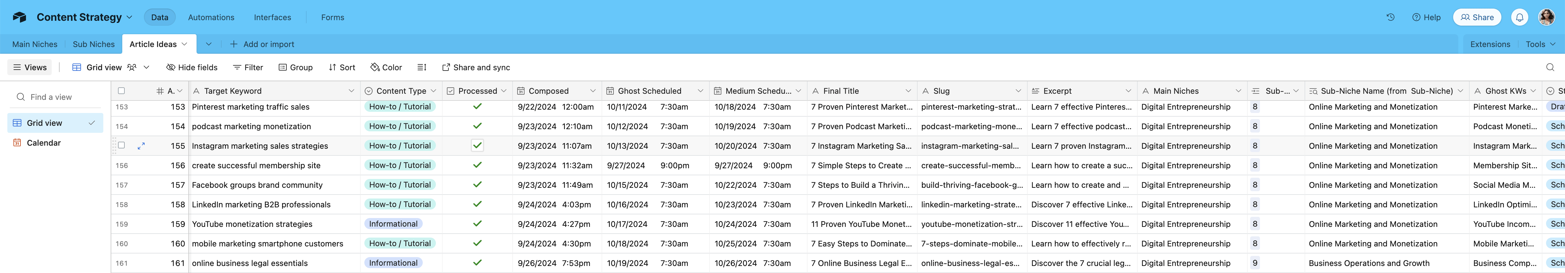Open Filter options
This screenshot has width=1565, height=273.
click(248, 67)
